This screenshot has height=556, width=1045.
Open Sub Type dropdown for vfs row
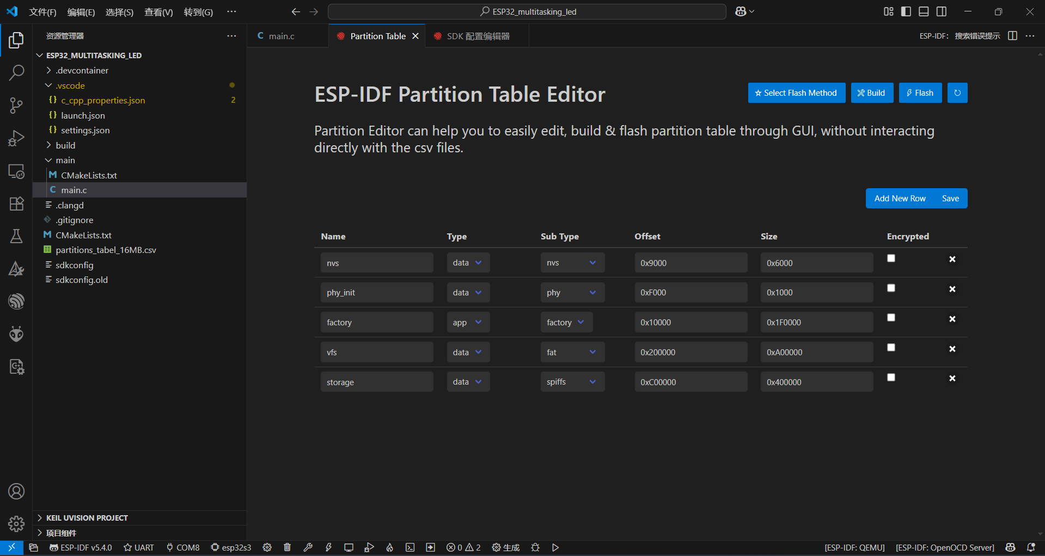[x=572, y=352]
